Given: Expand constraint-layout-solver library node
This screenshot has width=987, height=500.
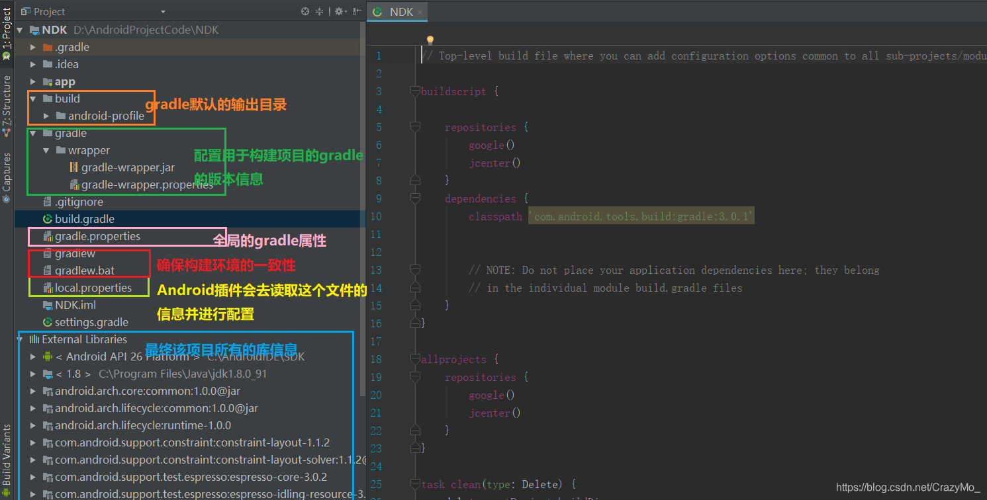Looking at the screenshot, I should (33, 460).
